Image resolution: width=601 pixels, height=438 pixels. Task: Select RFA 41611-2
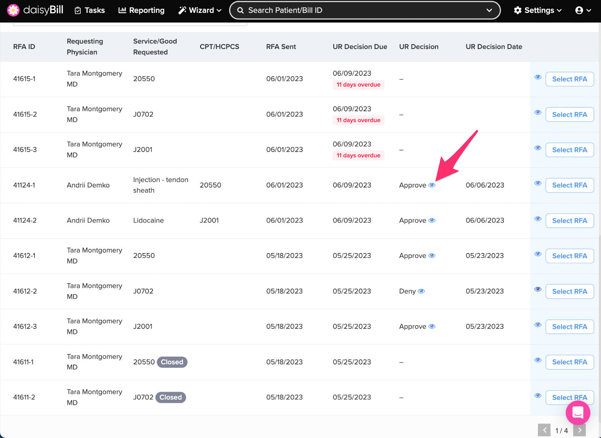pyautogui.click(x=569, y=397)
